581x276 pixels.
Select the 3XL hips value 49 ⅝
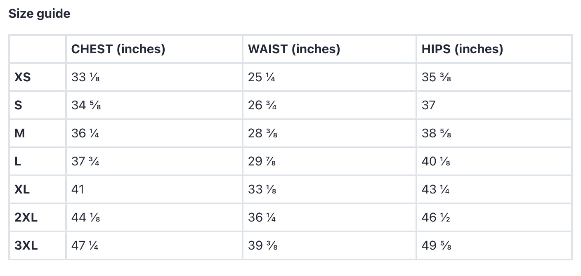[437, 245]
